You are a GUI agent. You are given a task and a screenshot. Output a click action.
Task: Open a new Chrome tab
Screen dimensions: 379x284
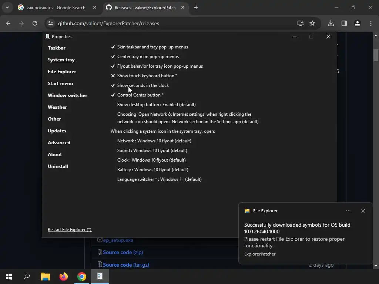196,7
